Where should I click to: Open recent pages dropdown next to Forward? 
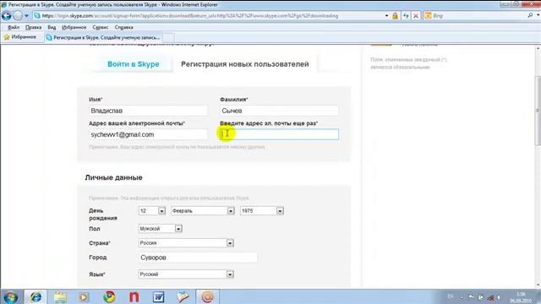(x=26, y=16)
